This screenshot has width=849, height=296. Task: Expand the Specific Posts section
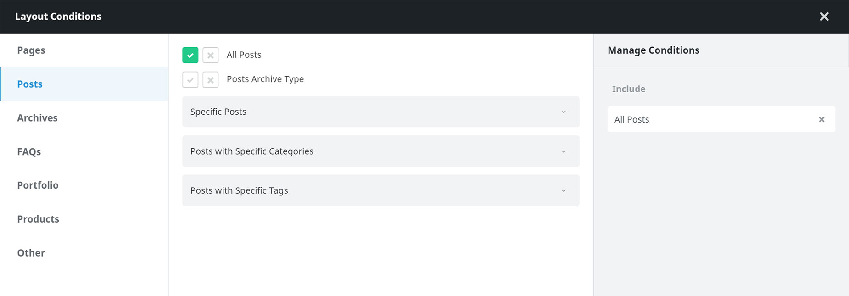tap(380, 112)
